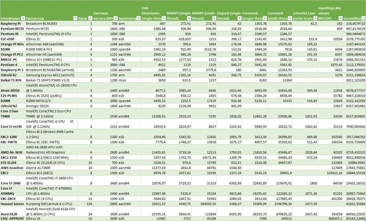The width and height of the screenshot is (366, 221).
Task: Click the 544503,55 MWIPS multi-thread value
Action: click(x=208, y=204)
